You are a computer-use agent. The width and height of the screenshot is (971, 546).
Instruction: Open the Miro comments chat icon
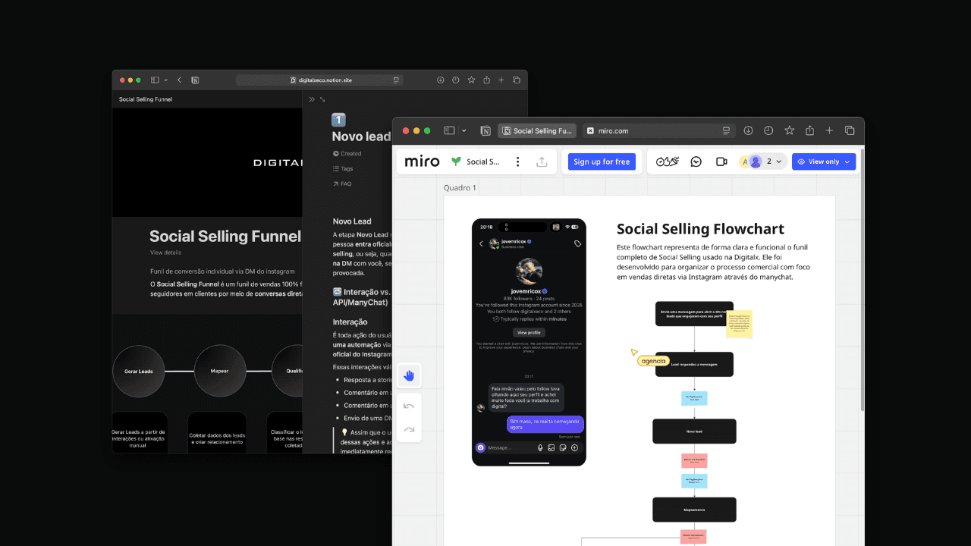pos(696,162)
